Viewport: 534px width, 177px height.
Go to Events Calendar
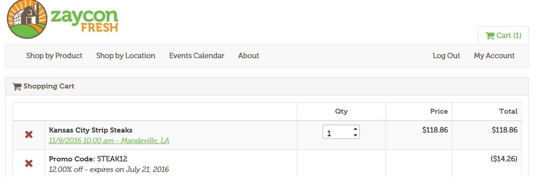tap(197, 56)
